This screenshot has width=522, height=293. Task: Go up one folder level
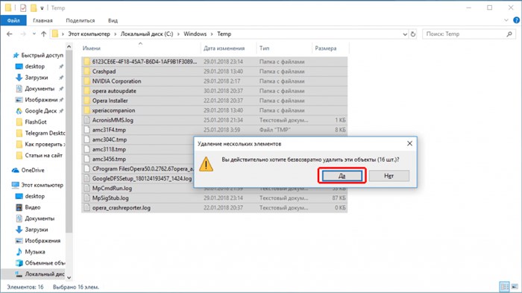click(x=43, y=34)
